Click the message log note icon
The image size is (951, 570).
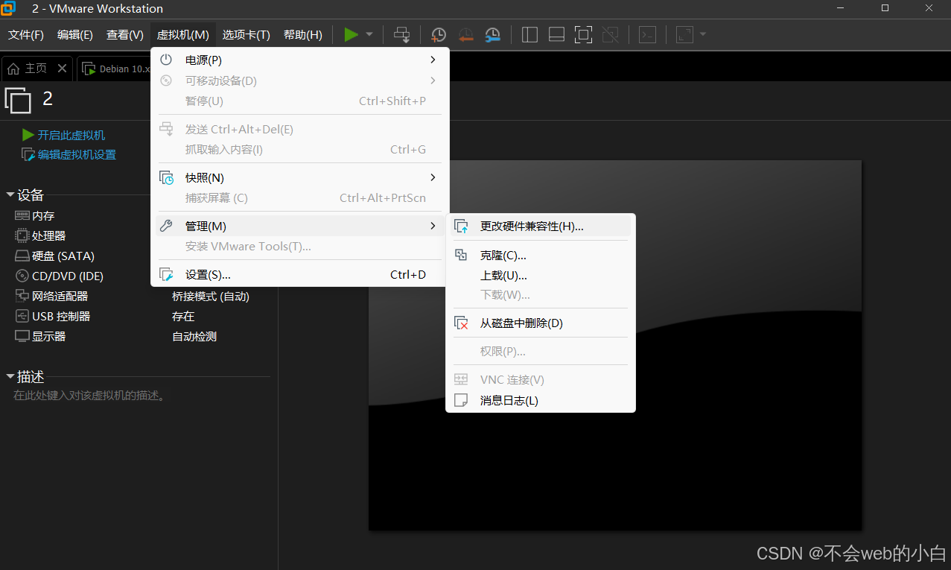coord(462,400)
